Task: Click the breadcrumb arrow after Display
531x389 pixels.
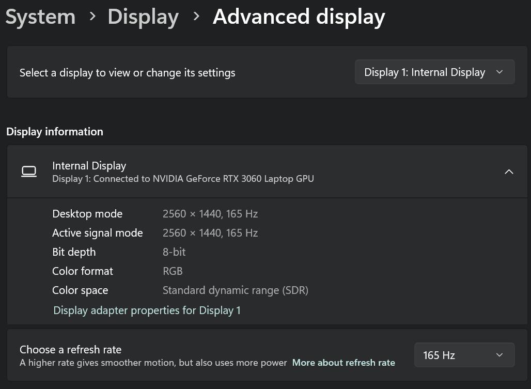Action: click(196, 17)
